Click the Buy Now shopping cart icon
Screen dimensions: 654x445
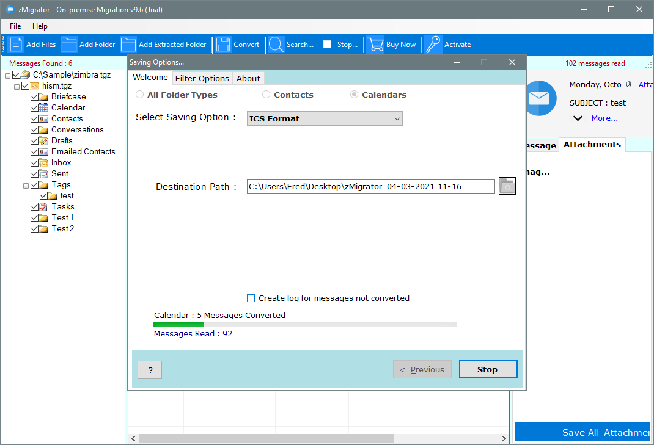pos(375,45)
